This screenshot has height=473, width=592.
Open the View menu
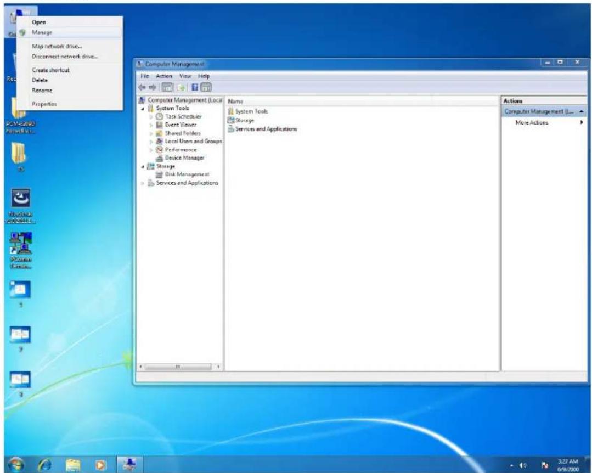[x=185, y=76]
